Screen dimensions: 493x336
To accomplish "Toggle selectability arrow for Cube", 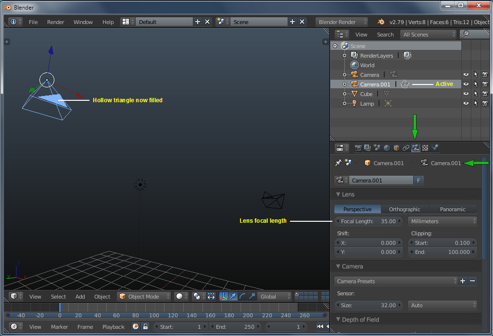I will point(476,94).
